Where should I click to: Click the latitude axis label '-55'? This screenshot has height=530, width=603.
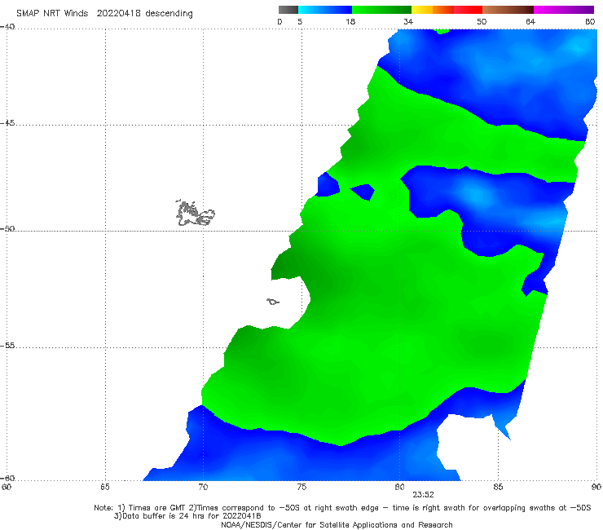[x=7, y=346]
